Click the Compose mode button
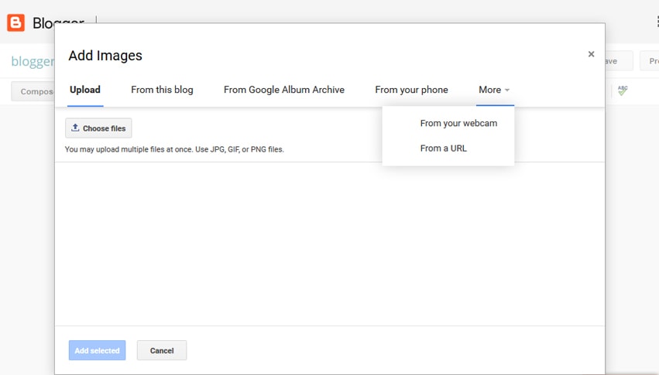Screen dimensions: 659x375 [33, 91]
